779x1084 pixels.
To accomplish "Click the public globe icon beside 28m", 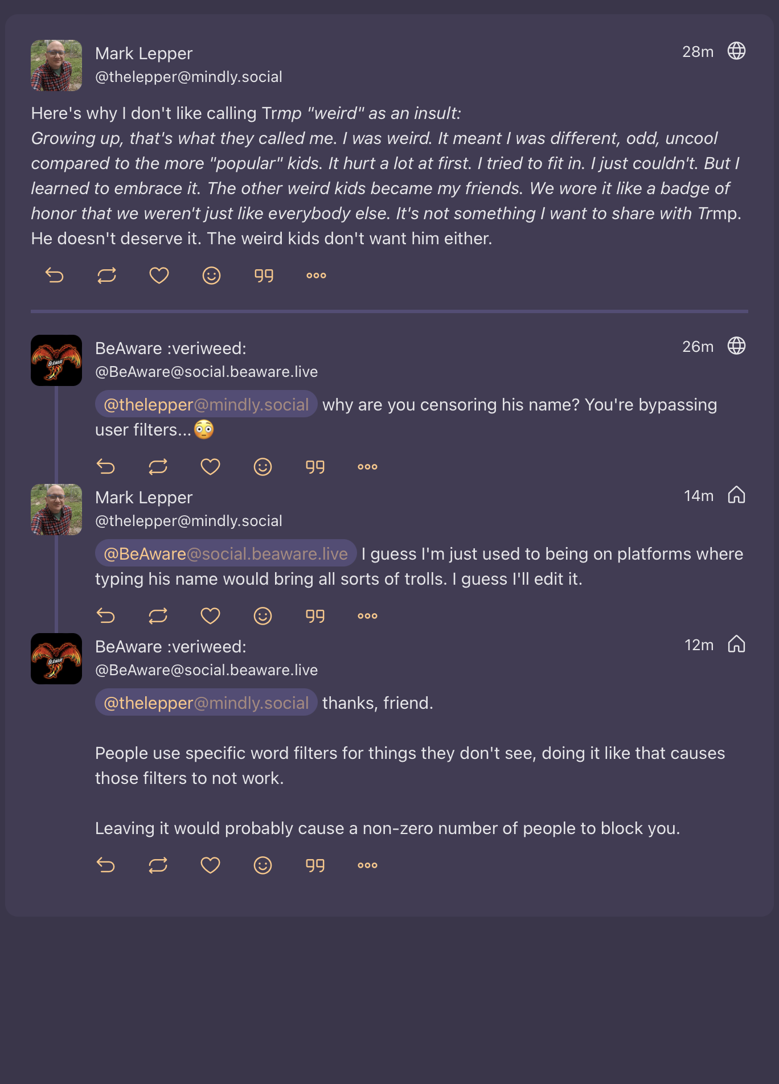I will (736, 51).
